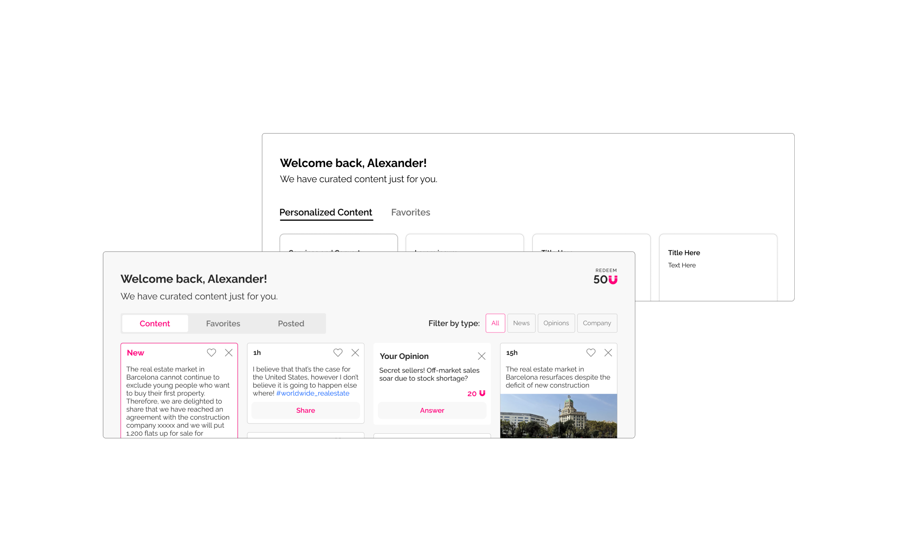Close the Your Opinion card
Image resolution: width=898 pixels, height=545 pixels.
coord(482,356)
